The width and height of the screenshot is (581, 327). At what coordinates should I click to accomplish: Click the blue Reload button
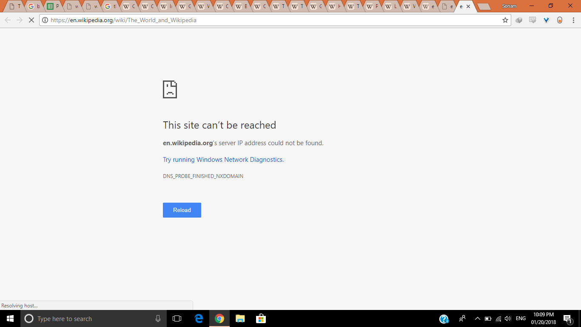182,210
